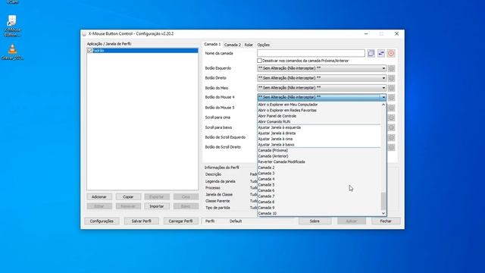Open gear settings for Scroll para baixo

pyautogui.click(x=391, y=127)
